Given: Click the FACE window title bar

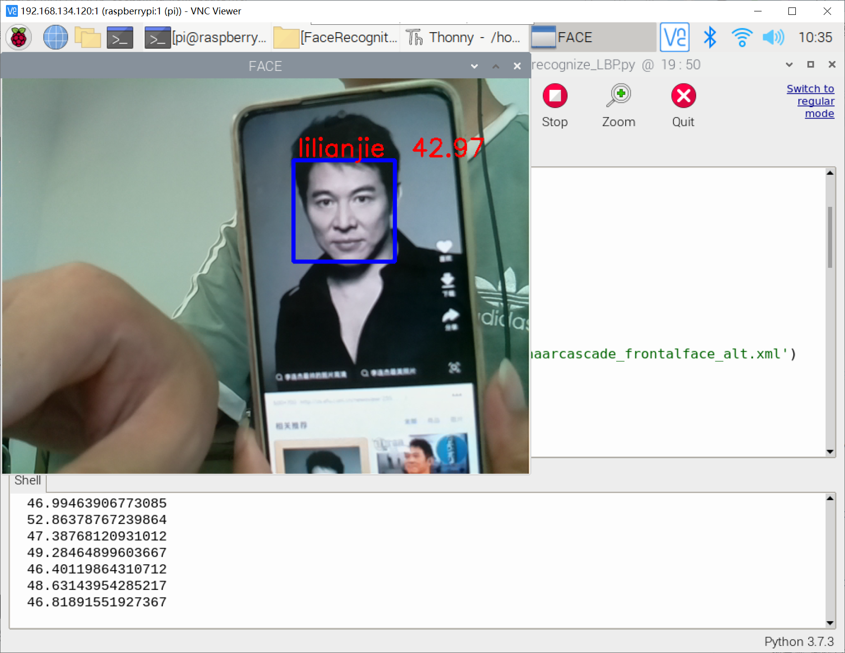Looking at the screenshot, I should coord(265,66).
